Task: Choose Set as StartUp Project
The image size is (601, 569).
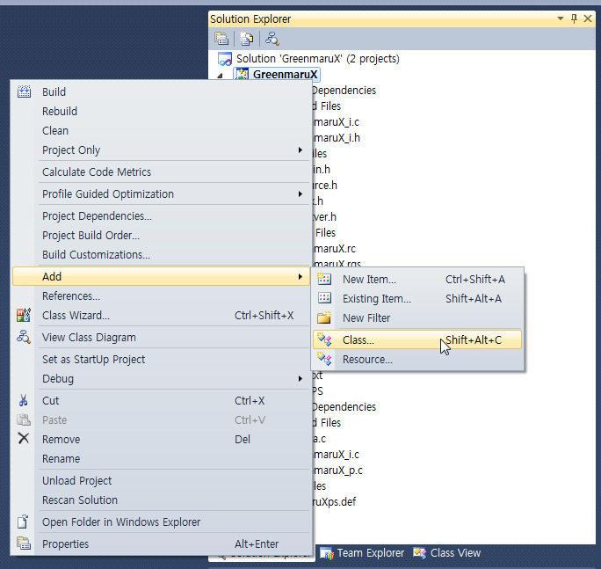Action: coord(161,359)
